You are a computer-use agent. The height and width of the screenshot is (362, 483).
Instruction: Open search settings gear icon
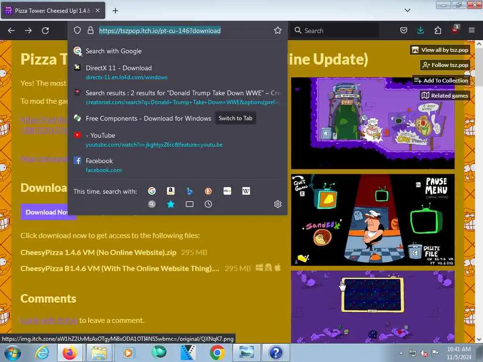277,204
